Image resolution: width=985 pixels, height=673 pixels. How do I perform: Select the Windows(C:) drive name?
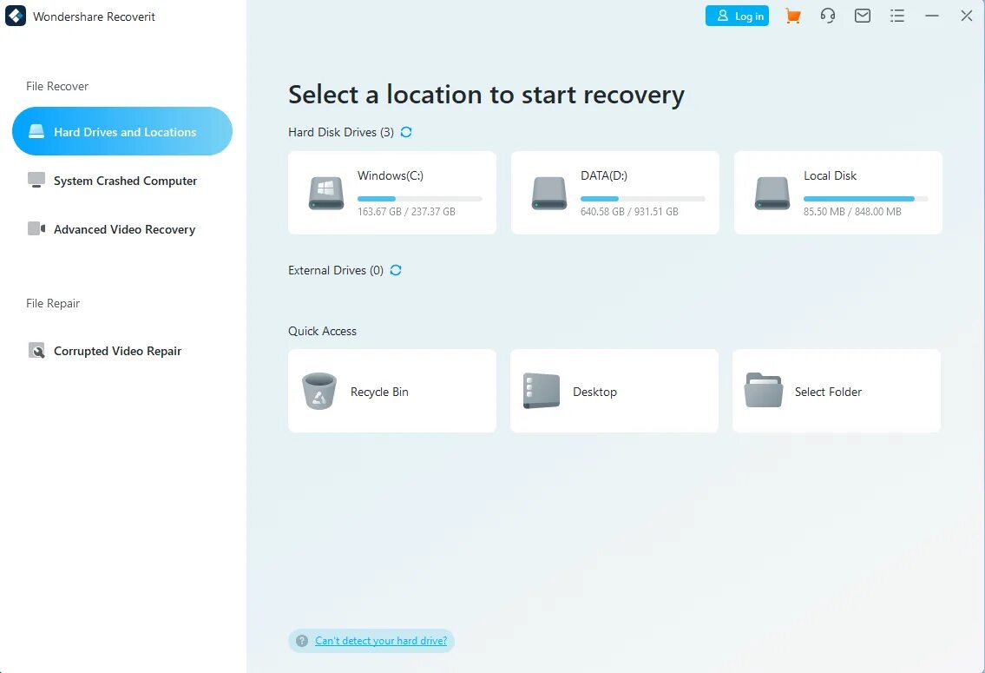[391, 176]
